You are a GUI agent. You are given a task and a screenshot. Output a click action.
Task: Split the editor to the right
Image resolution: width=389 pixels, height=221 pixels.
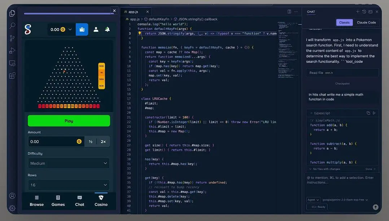click(289, 12)
